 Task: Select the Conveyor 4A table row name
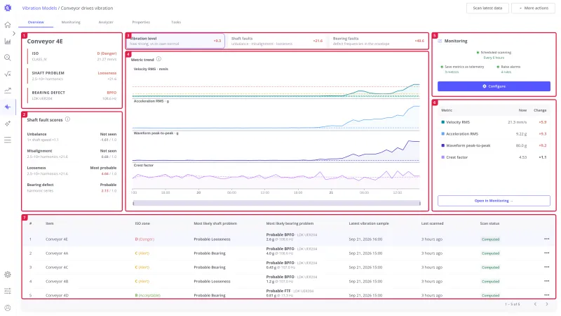(57, 253)
